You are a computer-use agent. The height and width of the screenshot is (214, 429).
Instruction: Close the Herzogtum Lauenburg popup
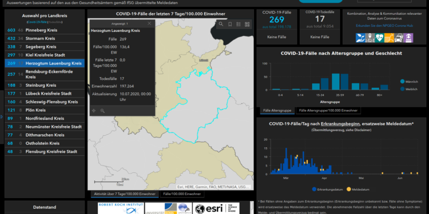[149, 23]
